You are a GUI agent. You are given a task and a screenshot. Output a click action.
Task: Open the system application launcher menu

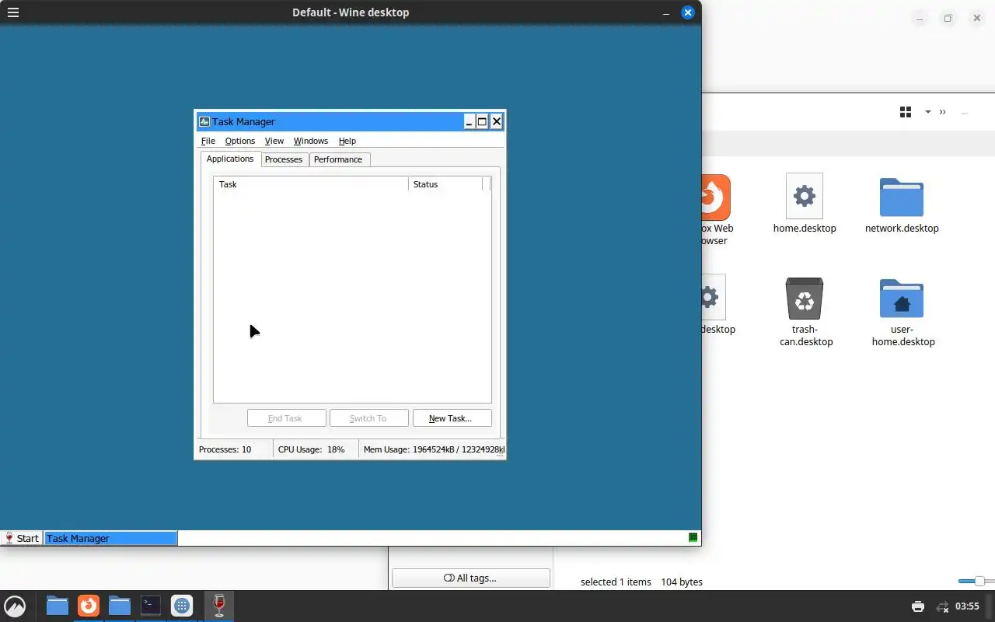click(15, 606)
